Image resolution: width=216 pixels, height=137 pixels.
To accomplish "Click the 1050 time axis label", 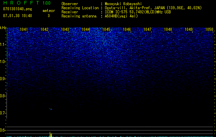I will pos(209,29).
